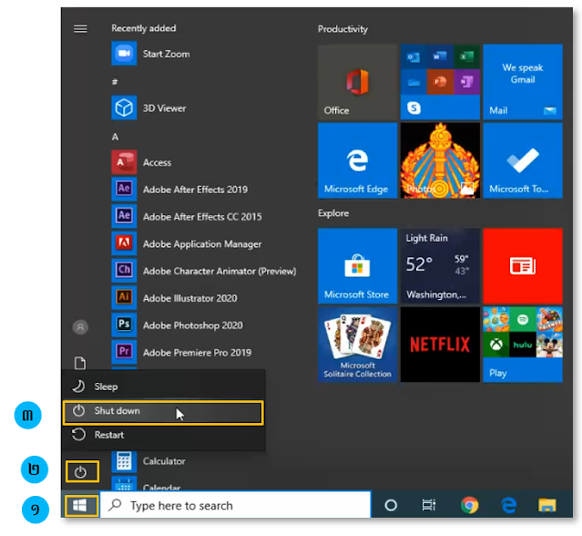Click the Windows Start button

click(x=82, y=506)
